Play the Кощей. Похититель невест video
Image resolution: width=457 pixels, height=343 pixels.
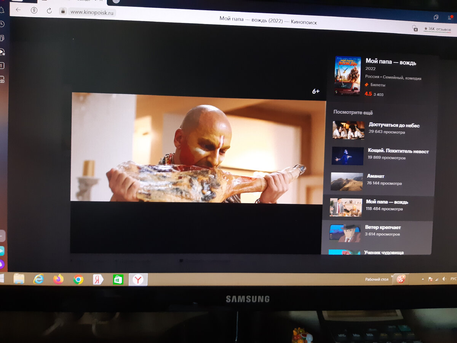(x=398, y=151)
